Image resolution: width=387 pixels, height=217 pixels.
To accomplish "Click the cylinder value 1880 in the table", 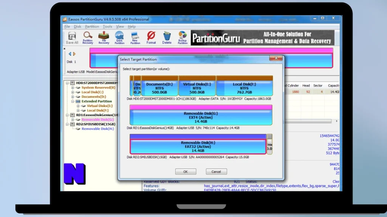I will (296, 92).
